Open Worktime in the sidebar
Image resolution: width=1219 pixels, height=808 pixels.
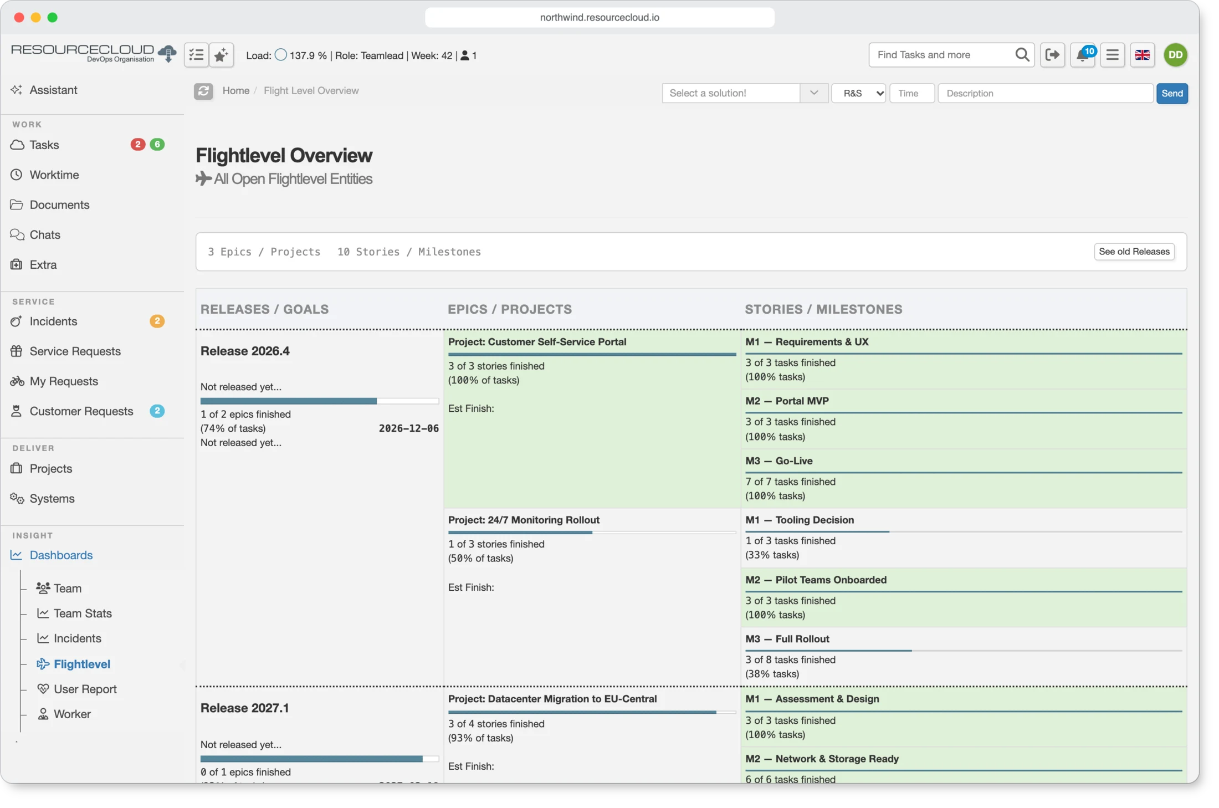[54, 175]
